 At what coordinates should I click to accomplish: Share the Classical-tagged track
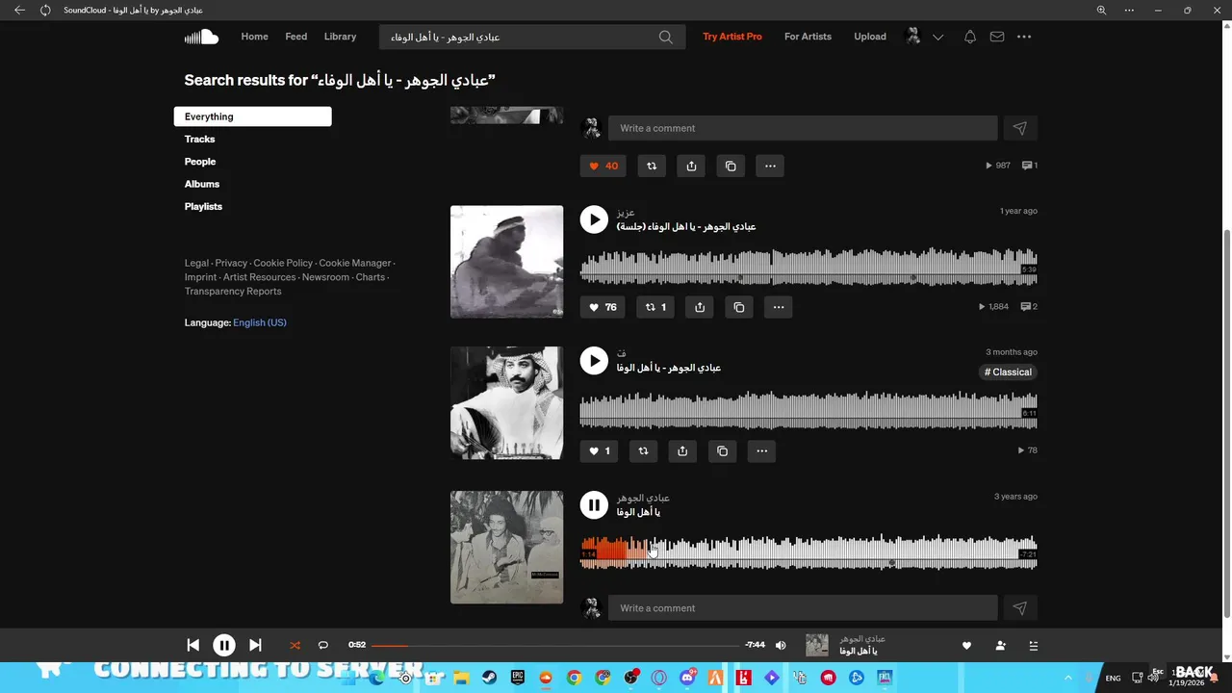(682, 450)
